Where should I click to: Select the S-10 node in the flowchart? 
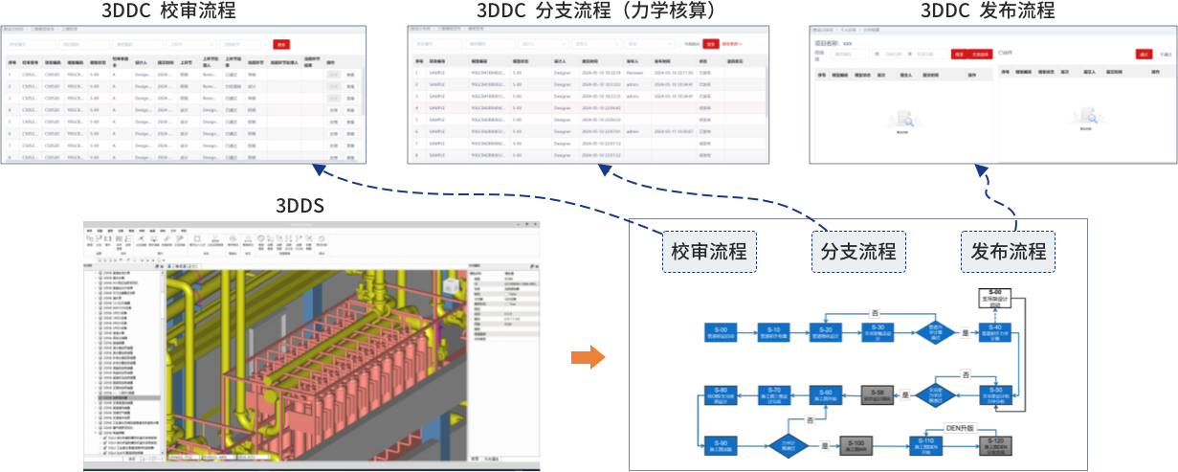pyautogui.click(x=773, y=332)
